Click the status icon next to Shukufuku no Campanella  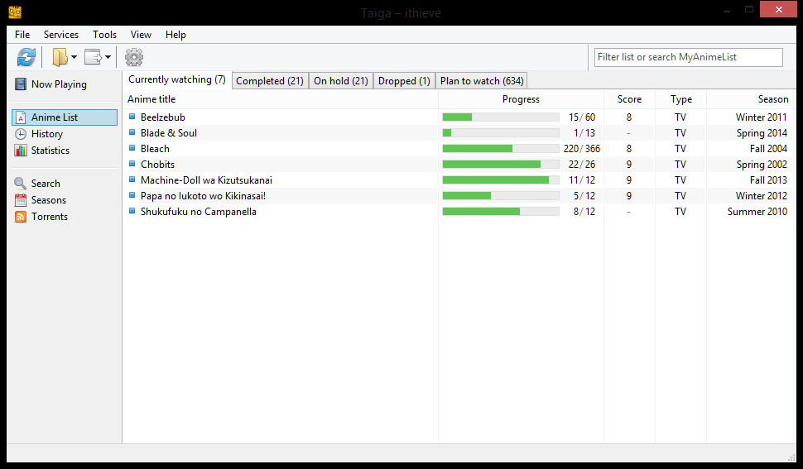click(x=132, y=211)
